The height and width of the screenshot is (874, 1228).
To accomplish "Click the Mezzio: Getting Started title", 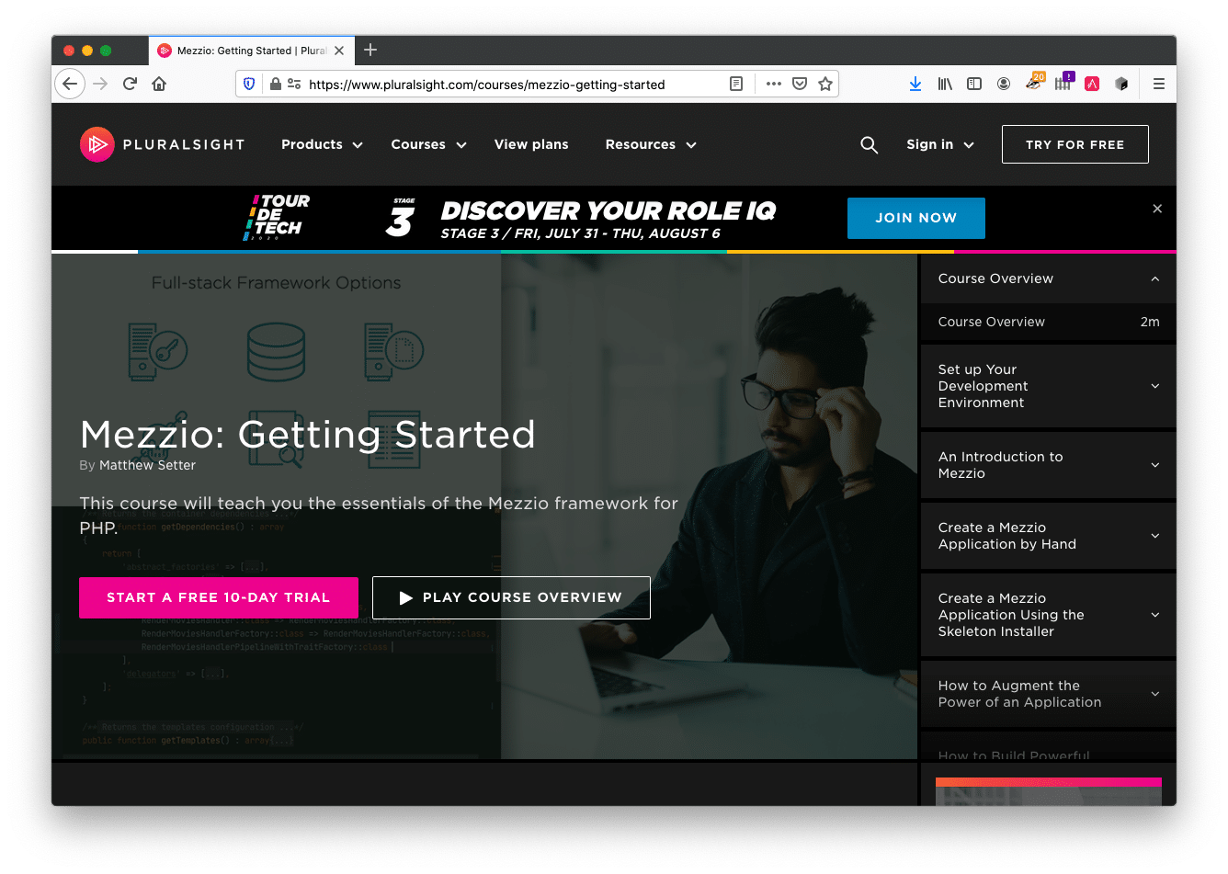I will click(308, 434).
